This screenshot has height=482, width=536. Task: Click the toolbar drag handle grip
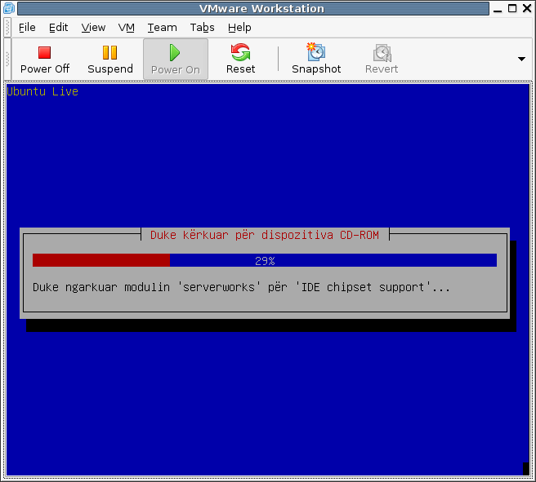7,59
